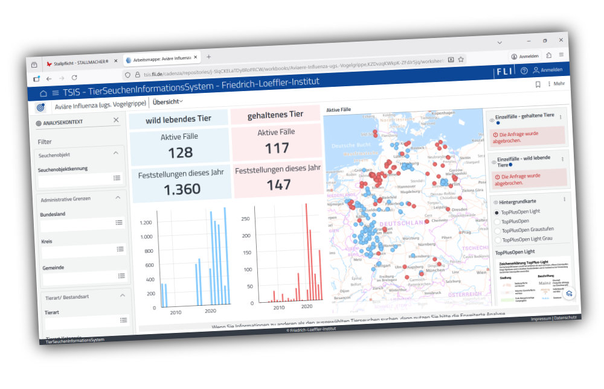Click the Impressum footer link
The width and height of the screenshot is (604, 389).
[x=541, y=319]
